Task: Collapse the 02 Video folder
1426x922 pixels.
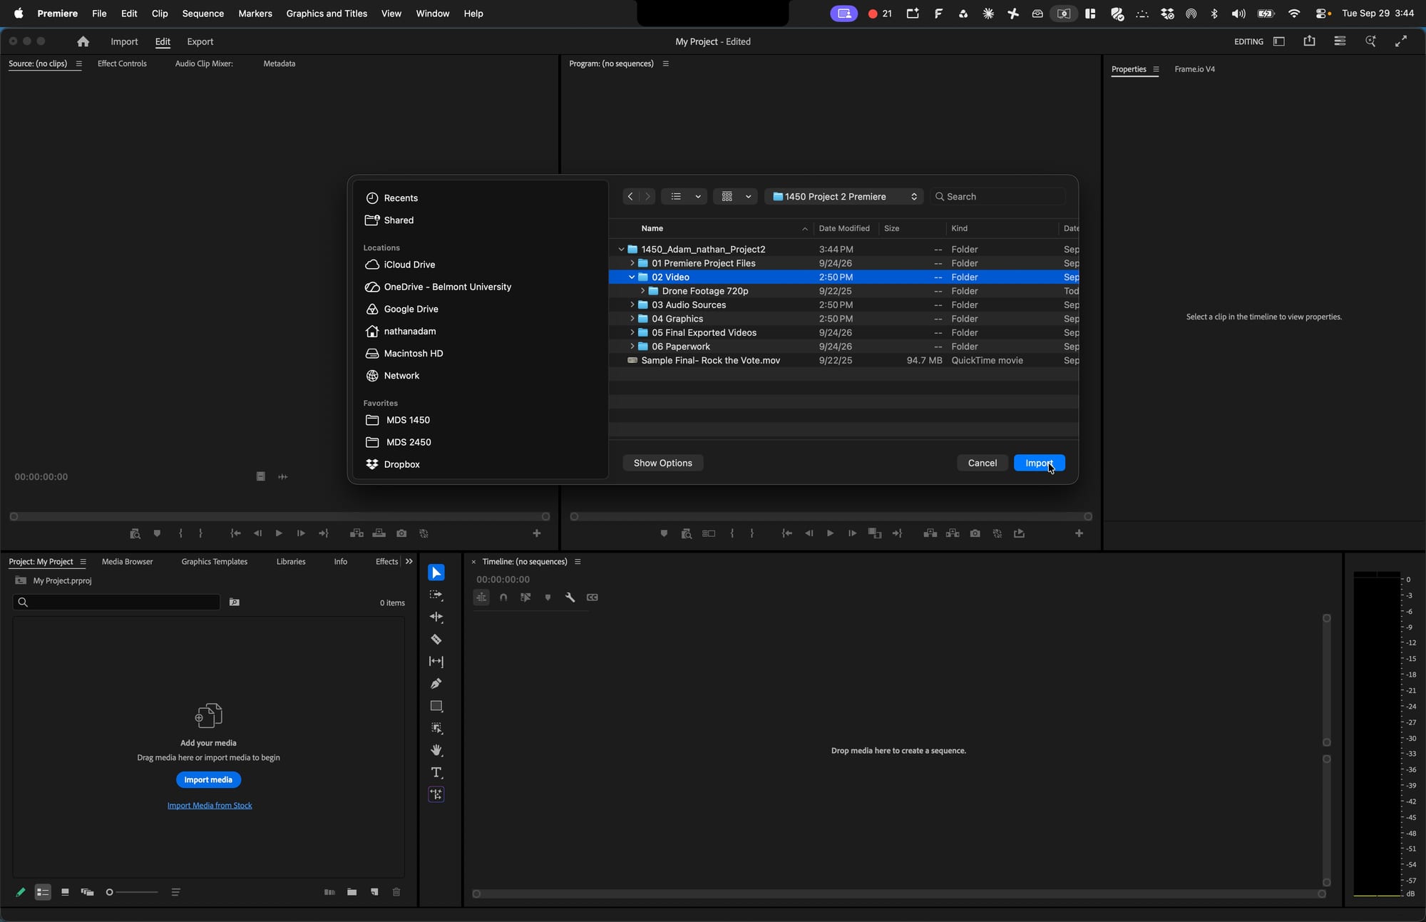Action: pyautogui.click(x=632, y=277)
